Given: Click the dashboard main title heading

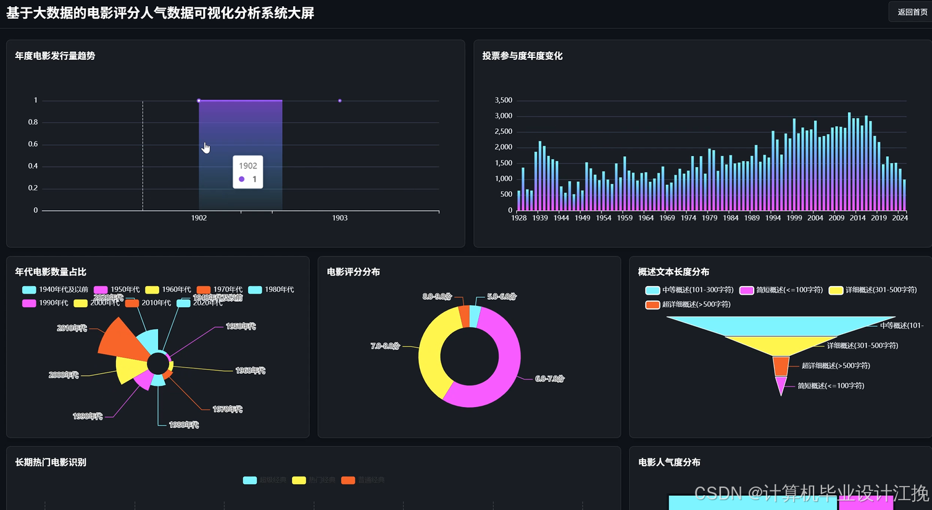Looking at the screenshot, I should pos(160,13).
